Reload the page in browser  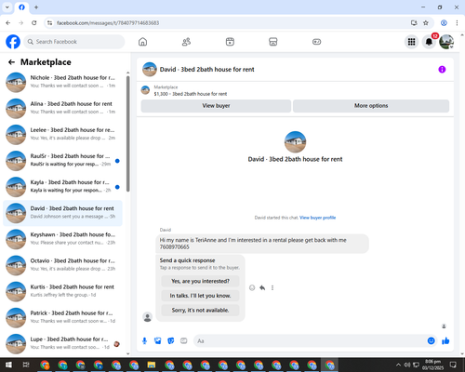coord(34,23)
